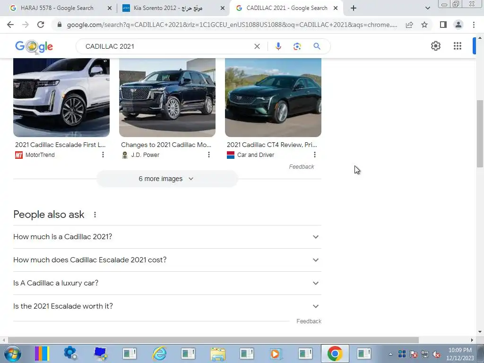Screen dimensions: 484x363
Task: Open the People also ask options menu
Action: pyautogui.click(x=95, y=215)
